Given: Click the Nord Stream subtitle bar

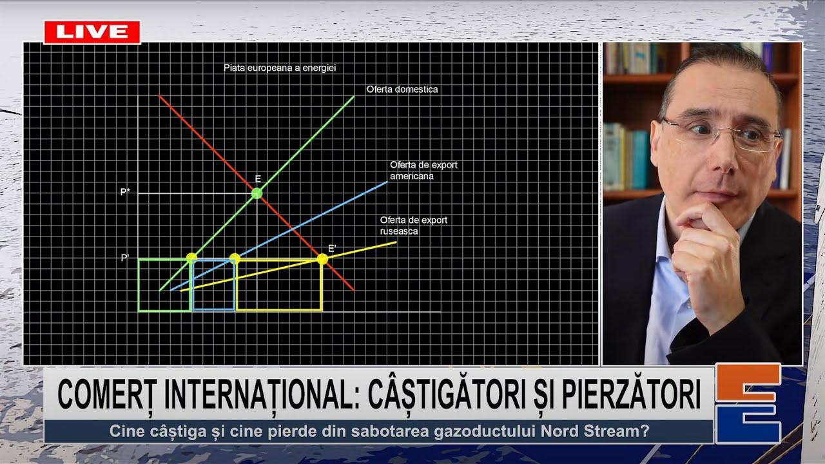Looking at the screenshot, I should [378, 431].
